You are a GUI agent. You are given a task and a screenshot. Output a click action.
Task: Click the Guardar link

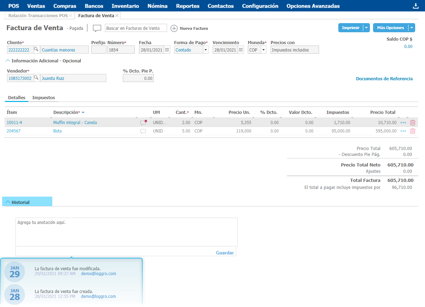click(225, 253)
